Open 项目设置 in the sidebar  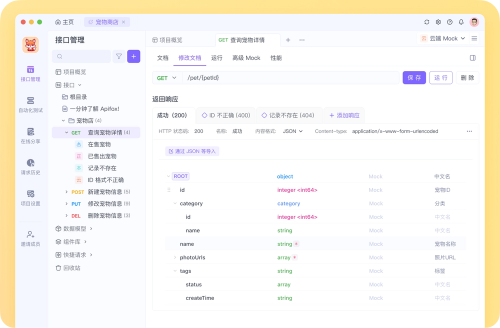coord(30,197)
